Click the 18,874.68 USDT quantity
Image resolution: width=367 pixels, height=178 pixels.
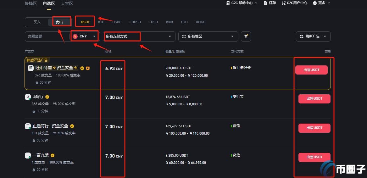click(x=178, y=97)
